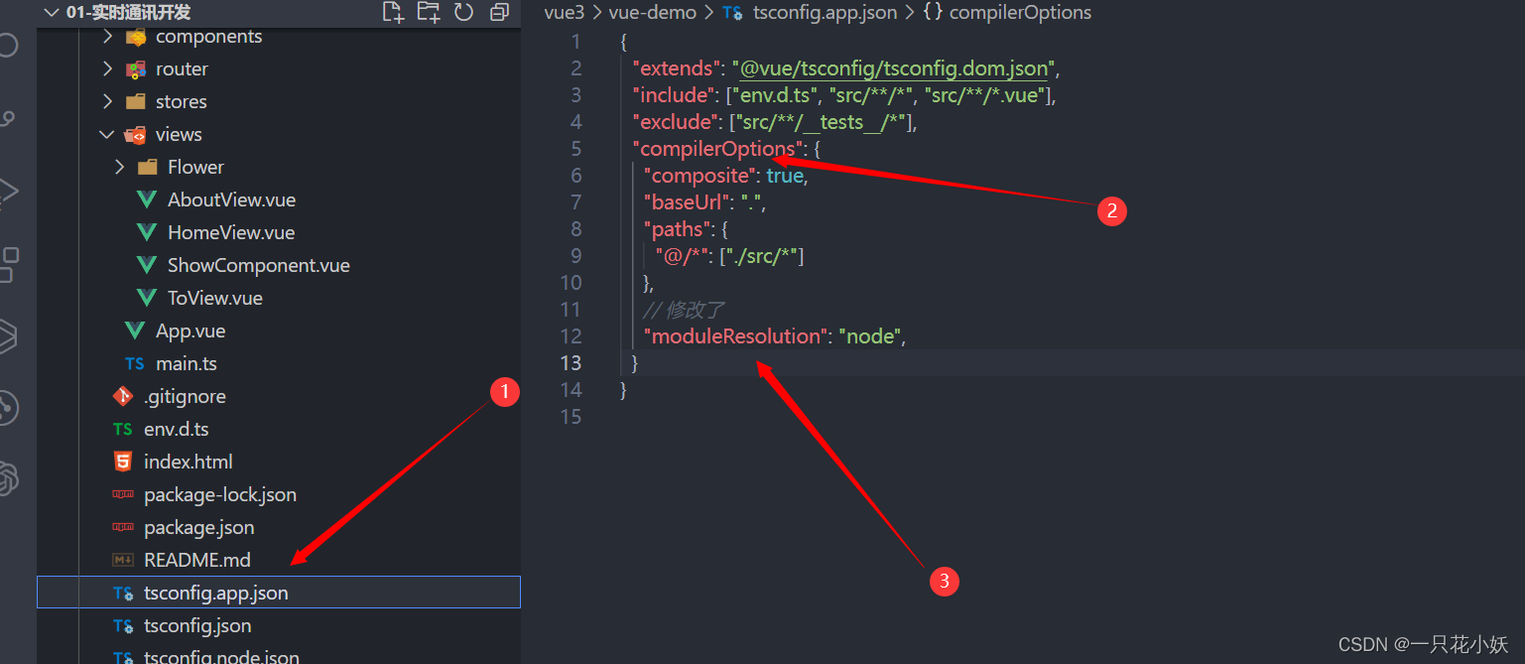This screenshot has height=664, width=1525.
Task: Click the "compilerOptions" key in the editor
Action: pyautogui.click(x=718, y=149)
